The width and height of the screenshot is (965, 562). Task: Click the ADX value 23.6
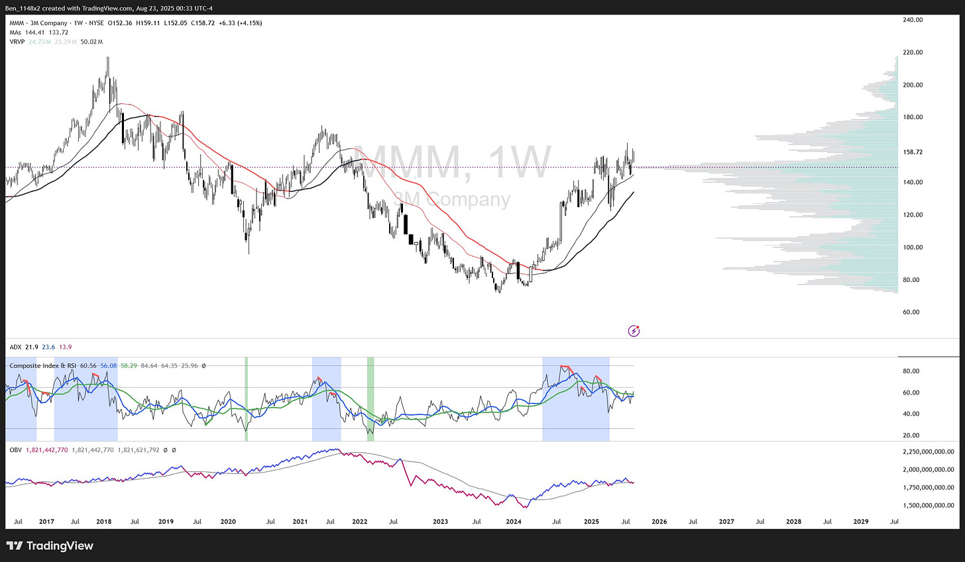point(48,347)
